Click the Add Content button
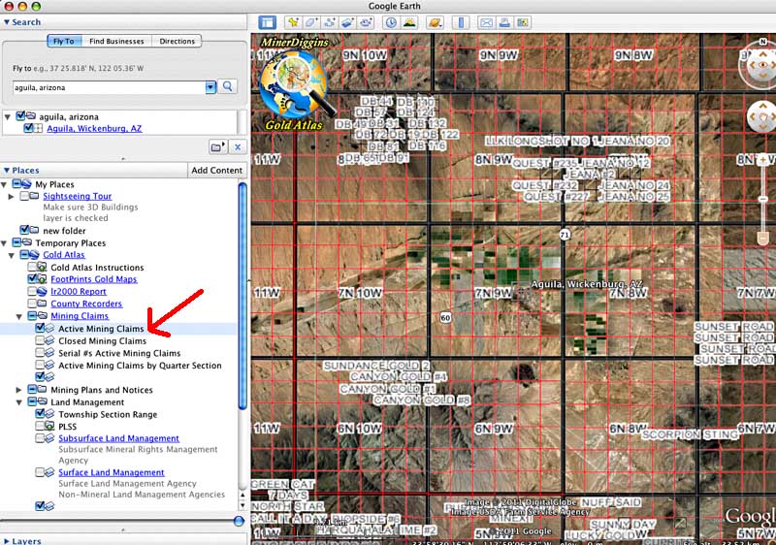 pyautogui.click(x=216, y=170)
